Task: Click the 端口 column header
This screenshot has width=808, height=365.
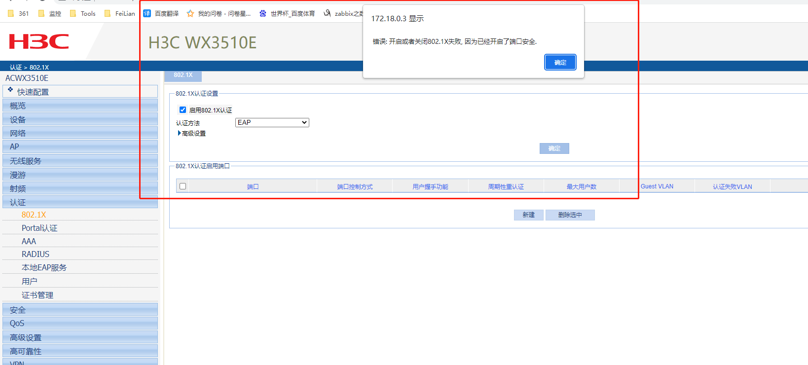Action: pos(253,186)
